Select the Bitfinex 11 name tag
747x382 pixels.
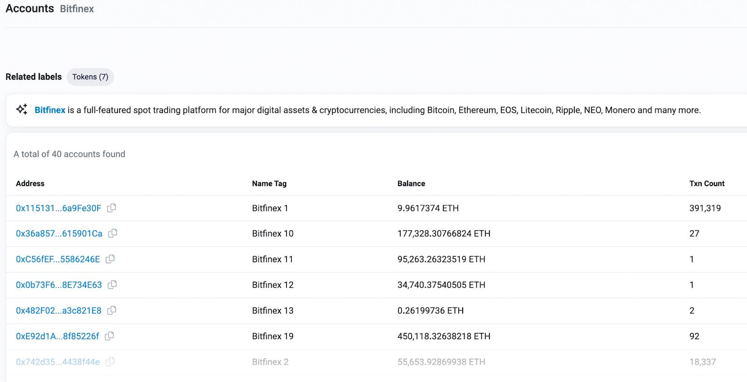273,259
